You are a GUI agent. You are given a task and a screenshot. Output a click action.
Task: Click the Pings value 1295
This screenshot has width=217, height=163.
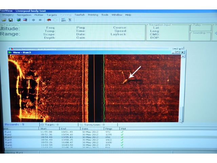pos(108,134)
